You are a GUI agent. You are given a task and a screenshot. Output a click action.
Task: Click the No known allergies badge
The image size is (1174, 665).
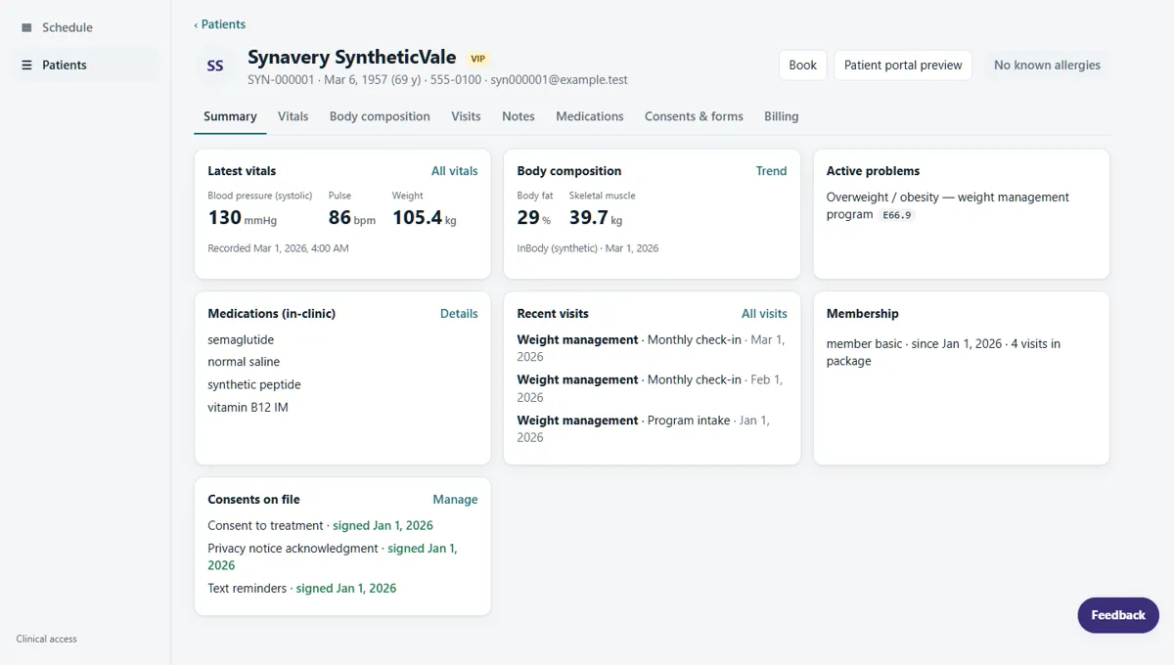pyautogui.click(x=1047, y=66)
